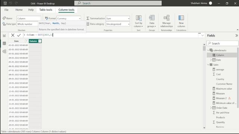
Task: Expand the Date hierarchy in calendarauto
Action: [211, 60]
